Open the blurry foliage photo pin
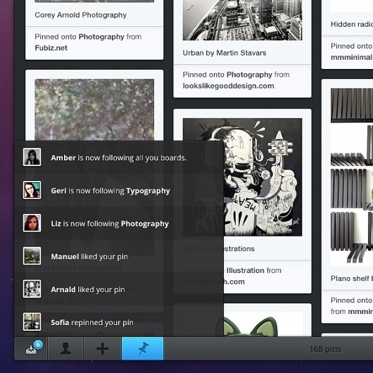 point(94,110)
